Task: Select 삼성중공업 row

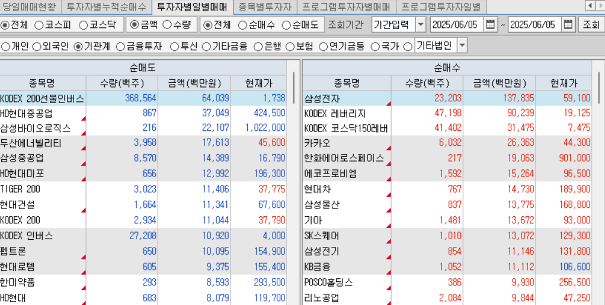Action: click(143, 158)
